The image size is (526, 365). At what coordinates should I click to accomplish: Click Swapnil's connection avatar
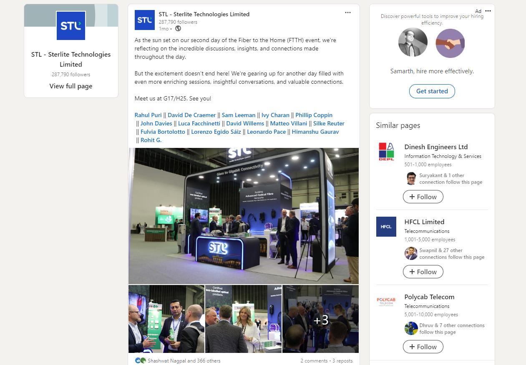point(411,253)
